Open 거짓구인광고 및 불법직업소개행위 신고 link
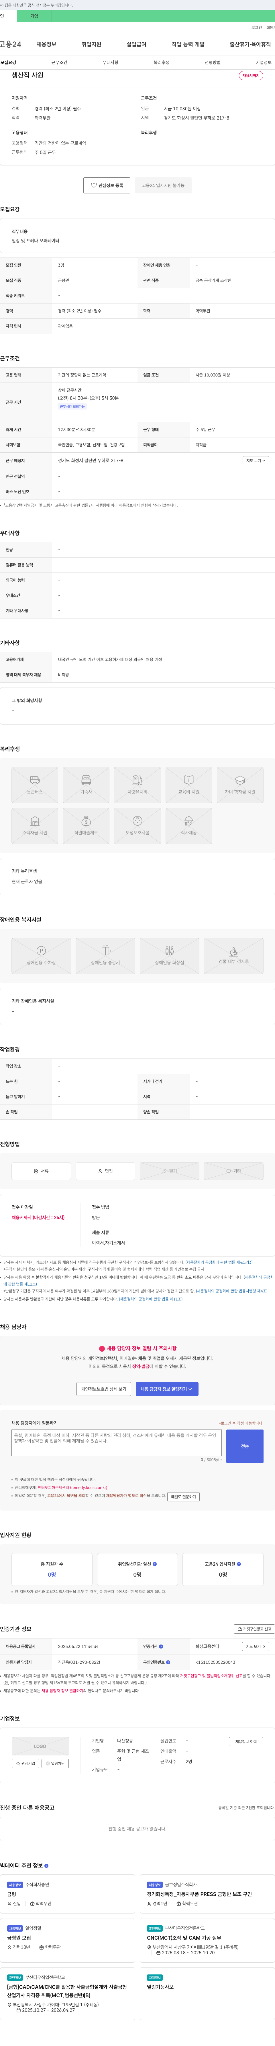 212,1676
